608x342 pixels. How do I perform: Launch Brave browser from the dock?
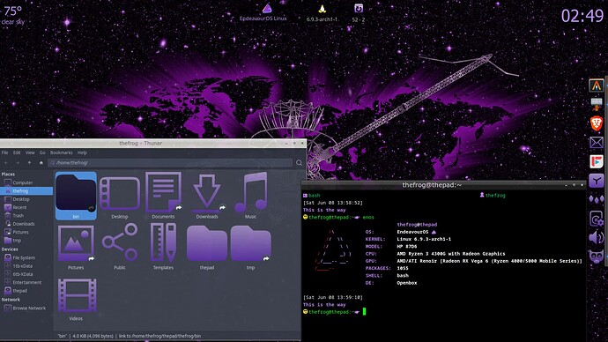point(597,123)
